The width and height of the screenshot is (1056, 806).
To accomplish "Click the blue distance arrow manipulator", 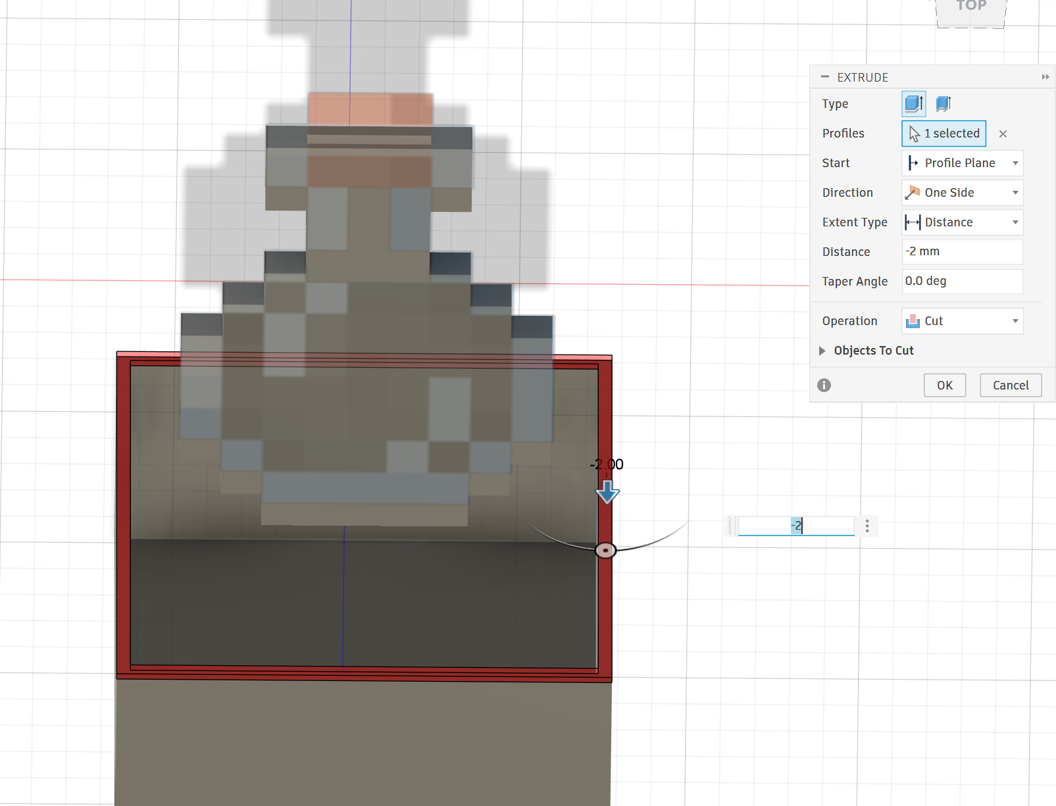I will pyautogui.click(x=607, y=492).
